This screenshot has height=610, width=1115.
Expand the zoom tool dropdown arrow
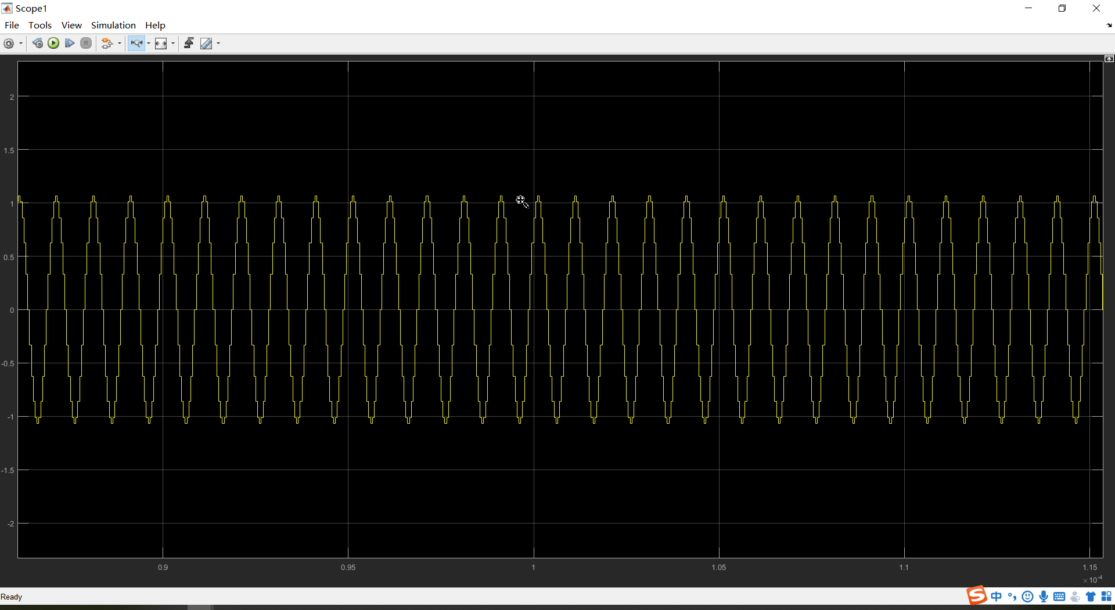(148, 43)
